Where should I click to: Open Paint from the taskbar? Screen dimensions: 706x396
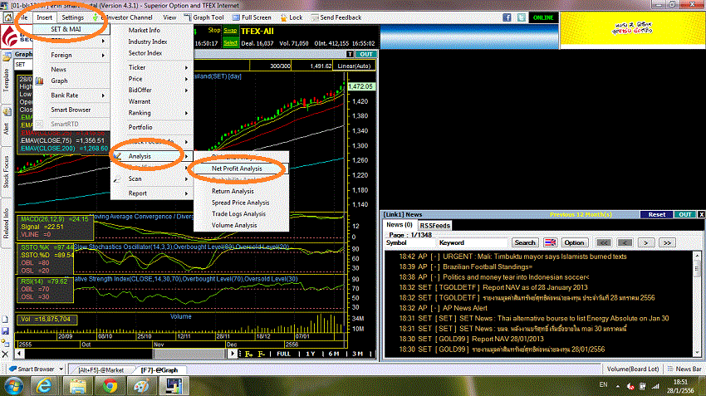[142, 386]
